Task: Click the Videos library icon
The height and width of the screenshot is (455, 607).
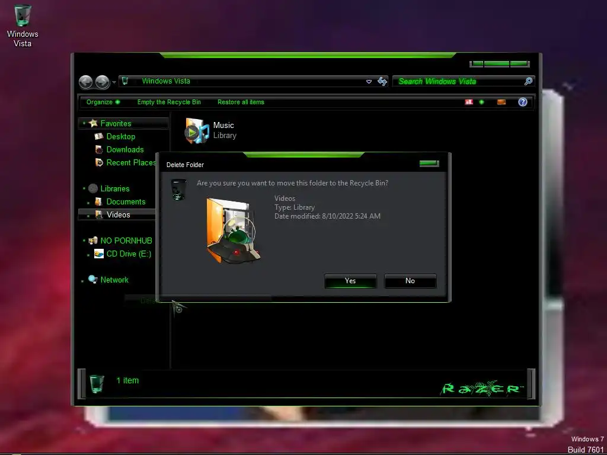Action: (x=99, y=214)
